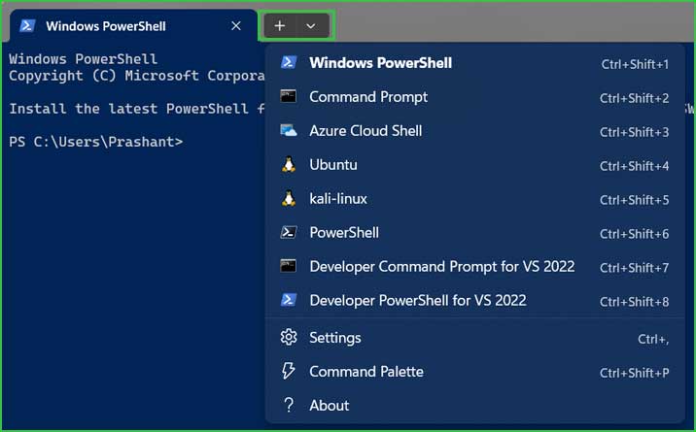This screenshot has width=696, height=432.
Task: Click the Ctrl+Shift+2 shortcut label
Action: coord(635,98)
